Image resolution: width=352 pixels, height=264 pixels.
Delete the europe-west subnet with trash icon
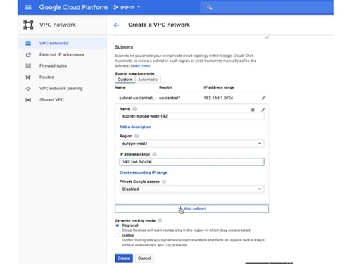coord(253,110)
